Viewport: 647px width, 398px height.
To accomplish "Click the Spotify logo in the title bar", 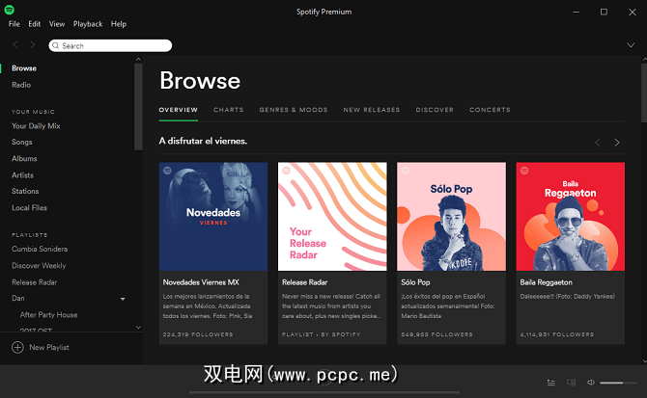I will [9, 10].
